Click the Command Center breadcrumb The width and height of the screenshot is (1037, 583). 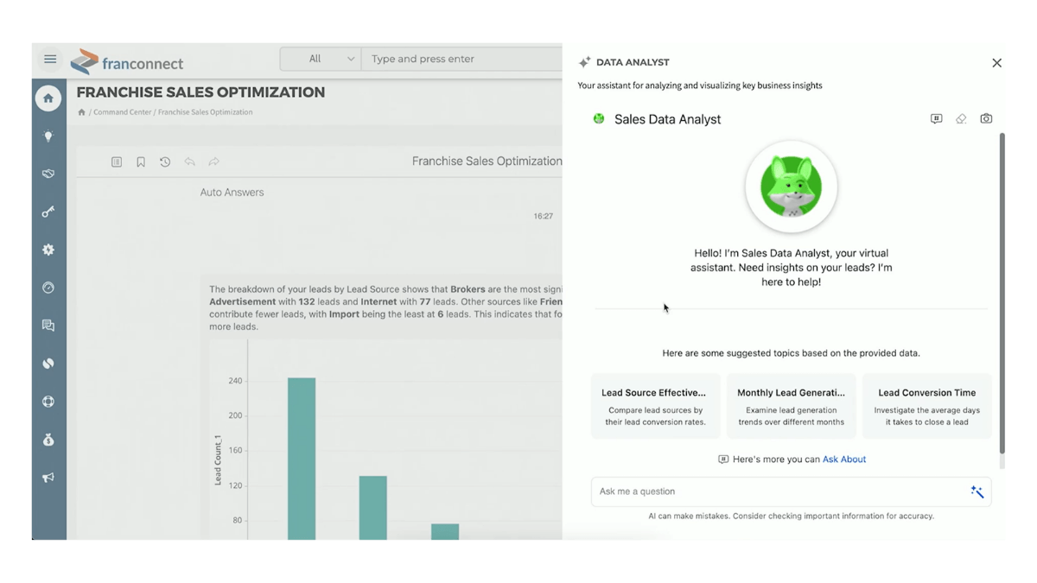click(x=123, y=112)
